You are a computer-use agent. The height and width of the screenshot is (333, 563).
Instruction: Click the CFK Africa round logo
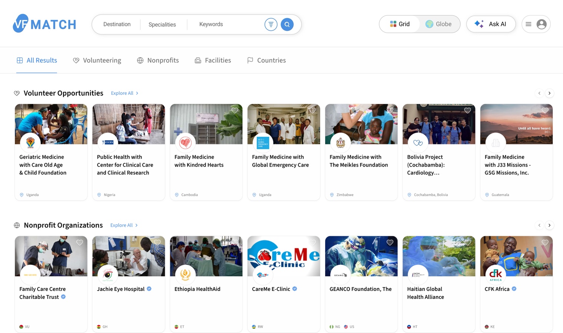[x=496, y=275]
